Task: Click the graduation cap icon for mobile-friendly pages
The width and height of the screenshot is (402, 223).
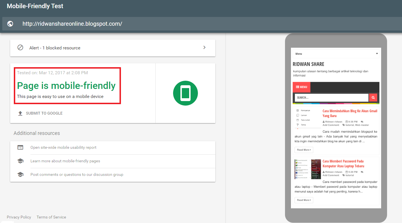Action: coord(20,161)
